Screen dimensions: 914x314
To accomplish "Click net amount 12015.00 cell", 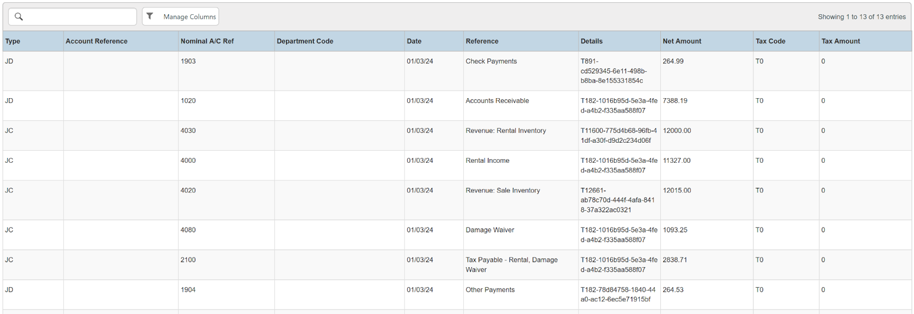I will [x=677, y=191].
